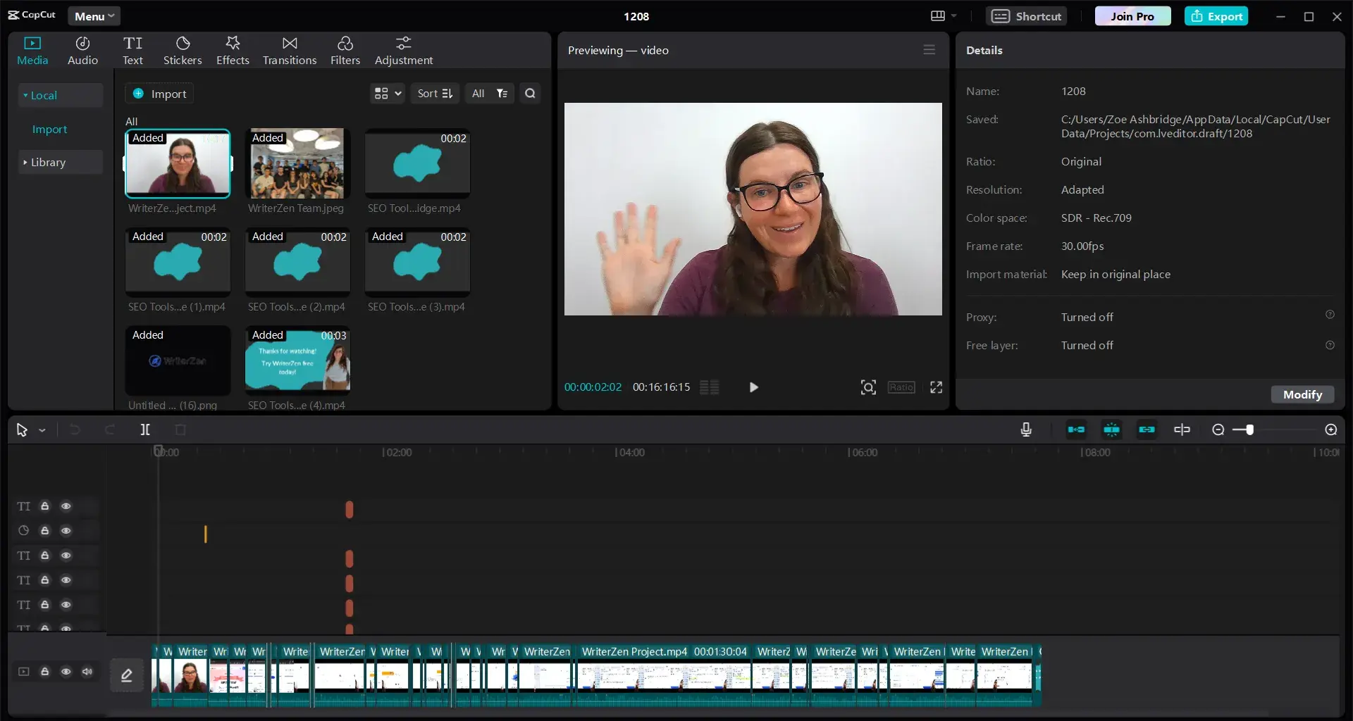Open the CapCut Menu dropdown
The image size is (1353, 721).
point(94,16)
